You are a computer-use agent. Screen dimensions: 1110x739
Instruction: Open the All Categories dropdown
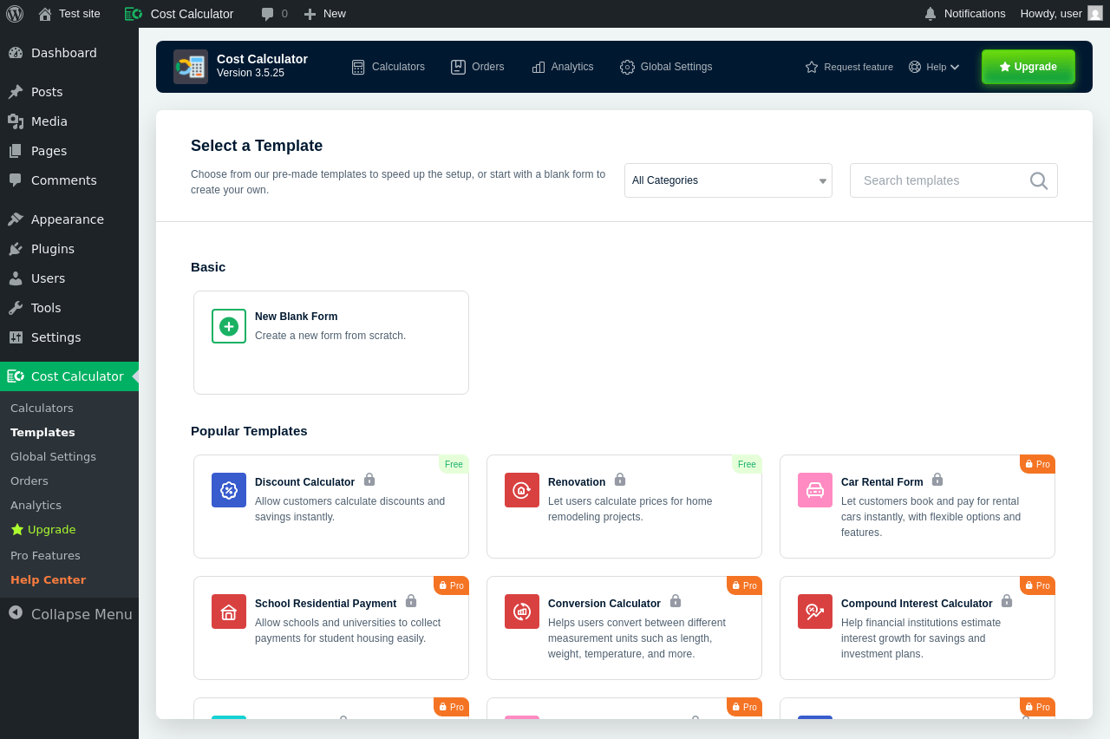(728, 180)
